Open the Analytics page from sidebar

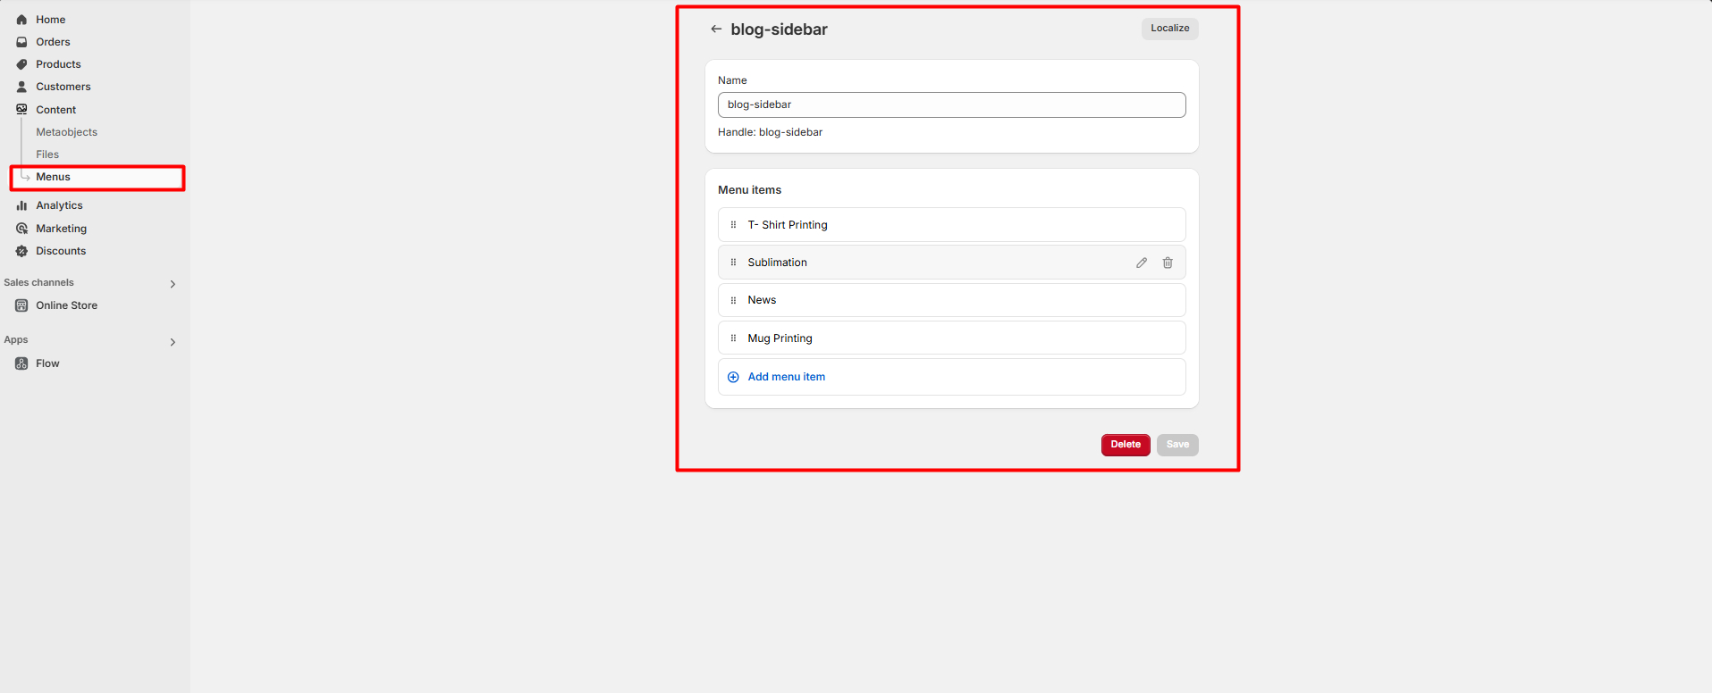point(59,205)
